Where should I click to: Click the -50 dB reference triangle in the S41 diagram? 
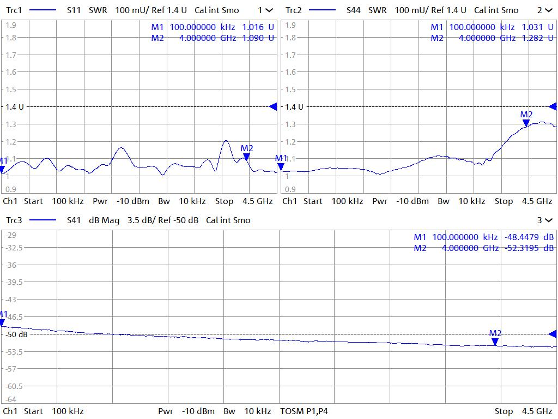point(552,334)
